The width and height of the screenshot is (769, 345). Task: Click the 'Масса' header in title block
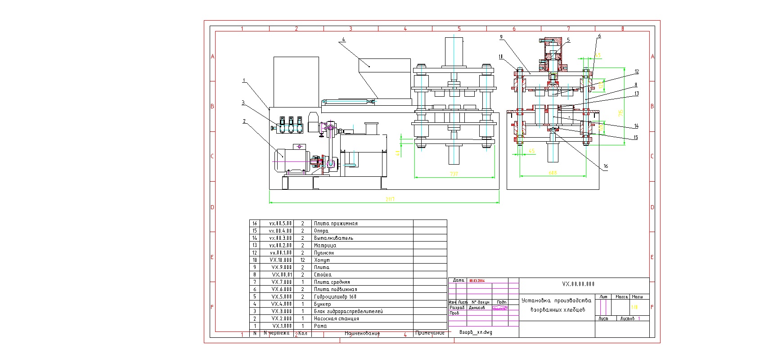point(621,297)
